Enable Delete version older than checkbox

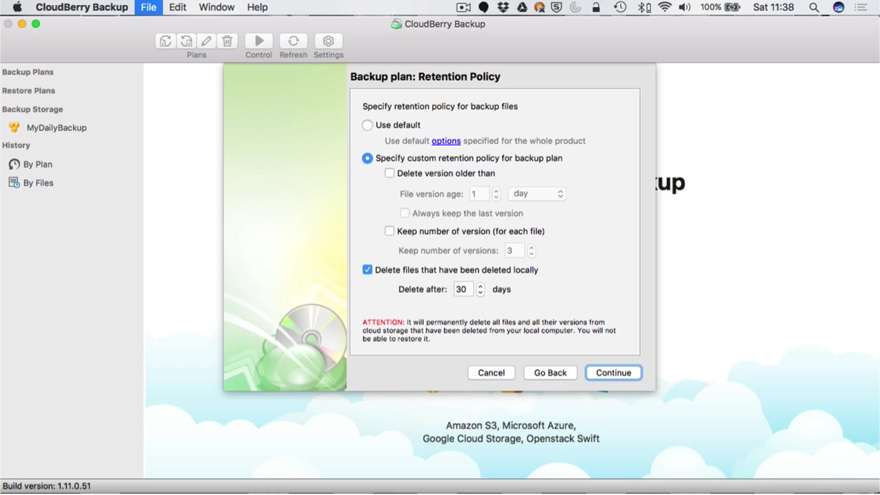[389, 173]
